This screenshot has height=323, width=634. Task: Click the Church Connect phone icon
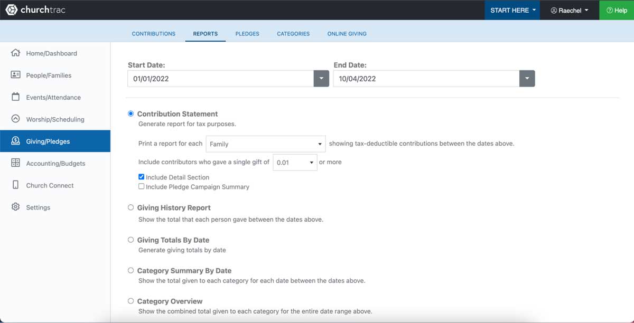[16, 185]
